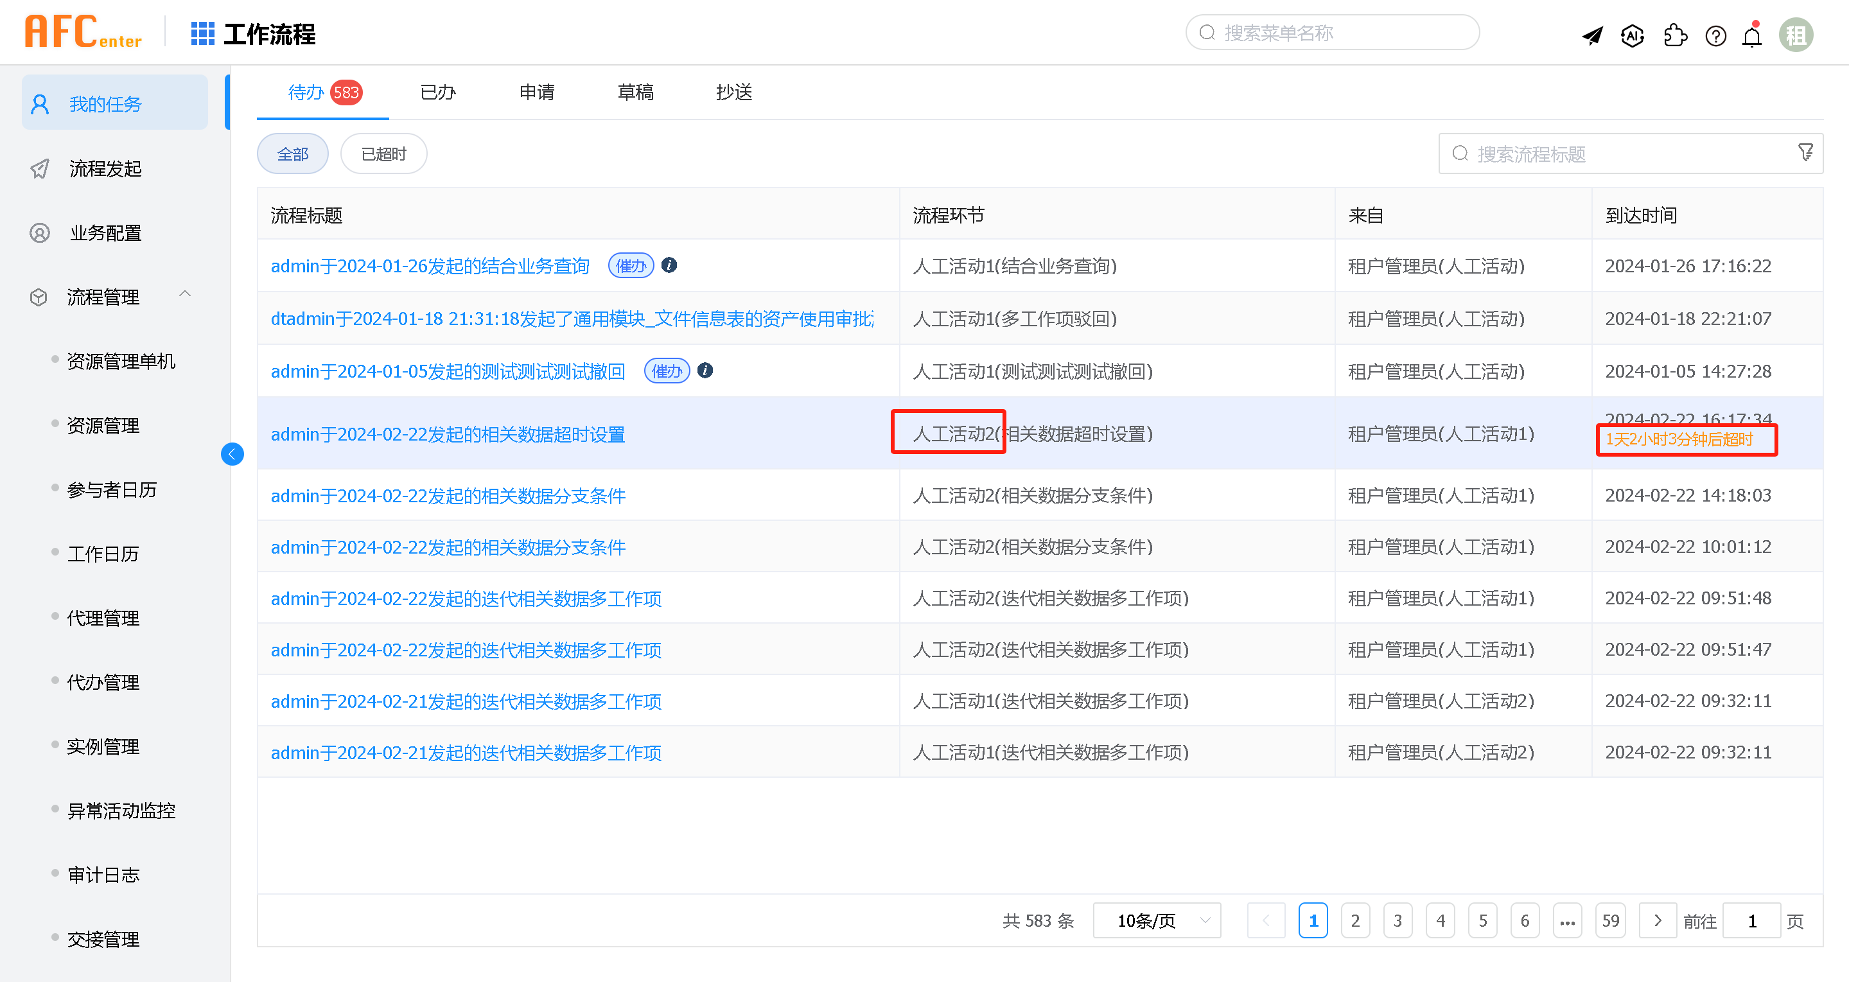Expand more pages via the ellipsis control
The height and width of the screenshot is (982, 1849).
[x=1568, y=920]
